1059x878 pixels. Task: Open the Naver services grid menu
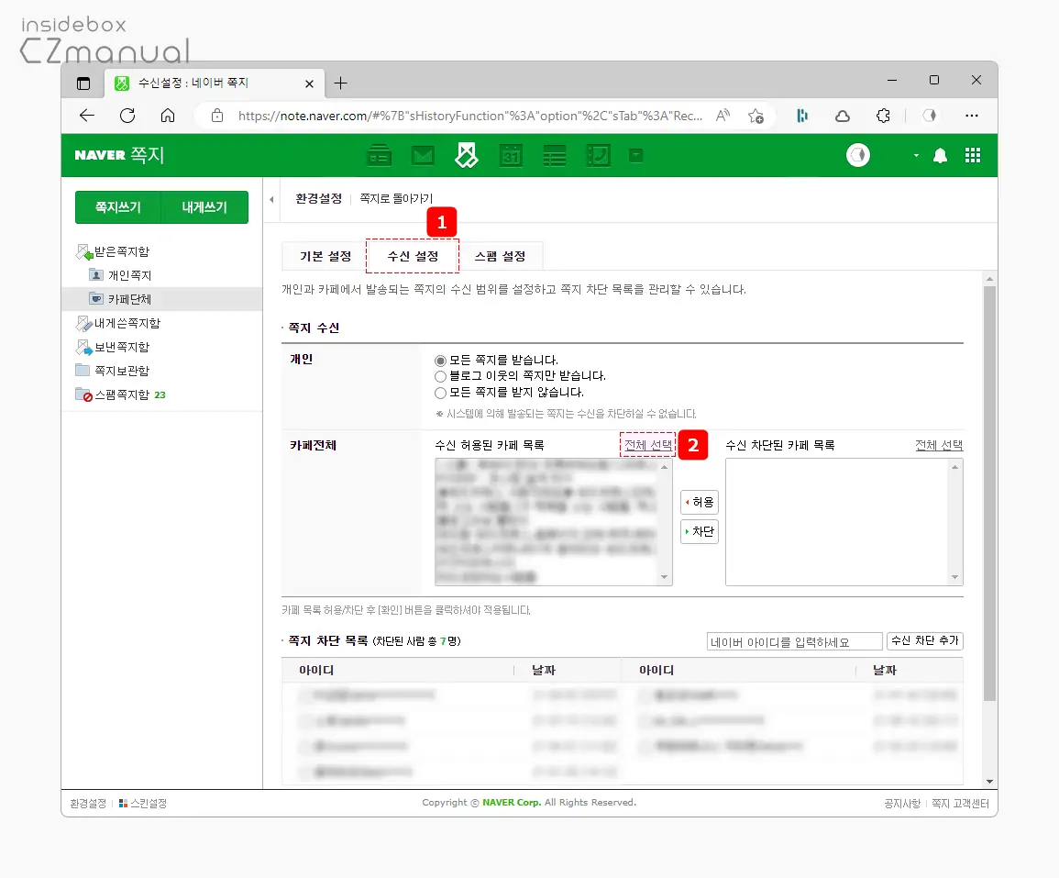pyautogui.click(x=973, y=156)
